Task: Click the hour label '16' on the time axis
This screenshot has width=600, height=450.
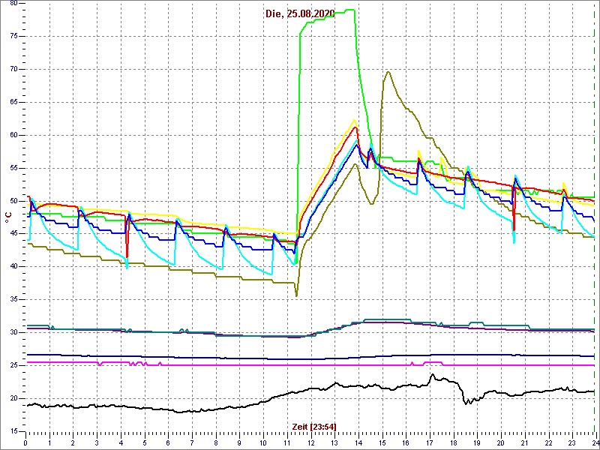Action: pyautogui.click(x=405, y=441)
